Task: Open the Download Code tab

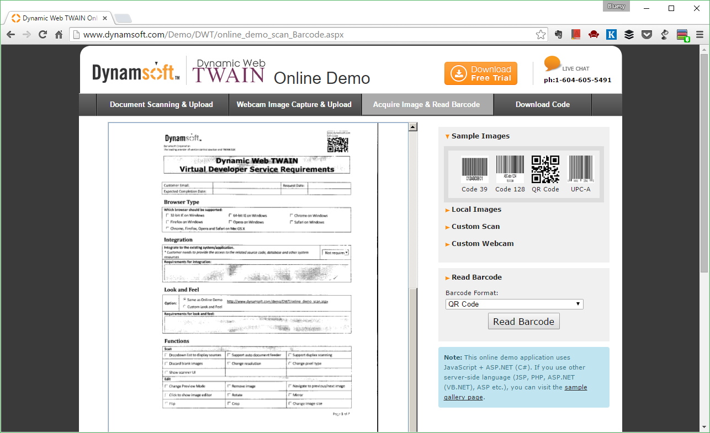Action: 542,104
